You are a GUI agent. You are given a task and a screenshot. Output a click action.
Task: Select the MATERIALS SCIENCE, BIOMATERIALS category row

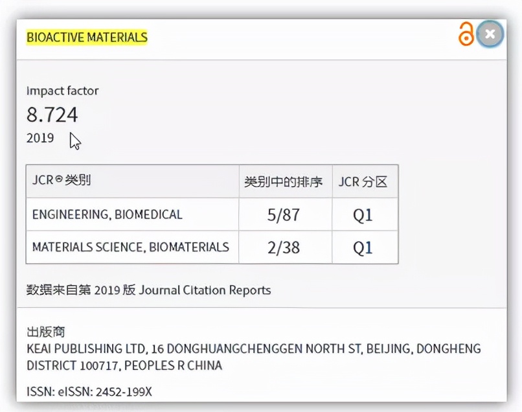[x=130, y=247]
